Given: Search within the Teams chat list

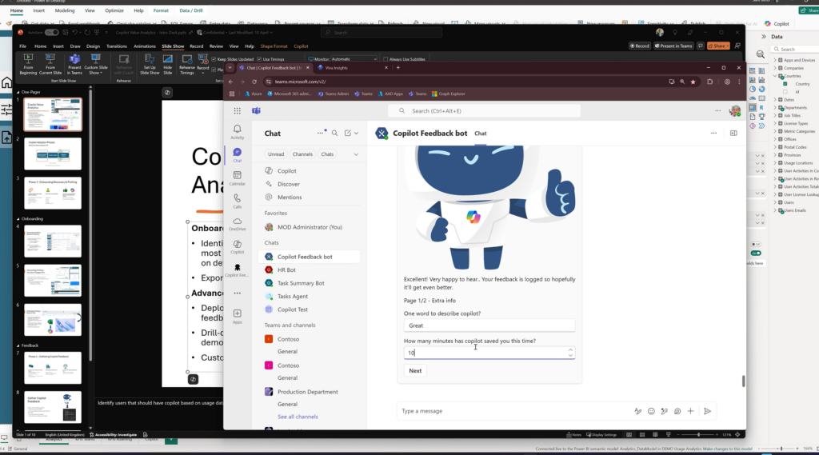Looking at the screenshot, I should (x=335, y=134).
